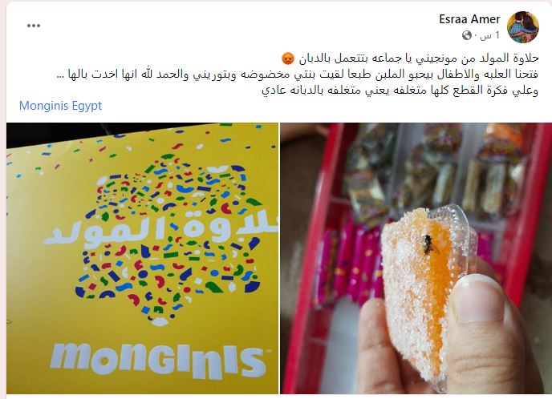Open the photo of candy in hand
Image resolution: width=552 pixels, height=399 pixels.
point(416,258)
